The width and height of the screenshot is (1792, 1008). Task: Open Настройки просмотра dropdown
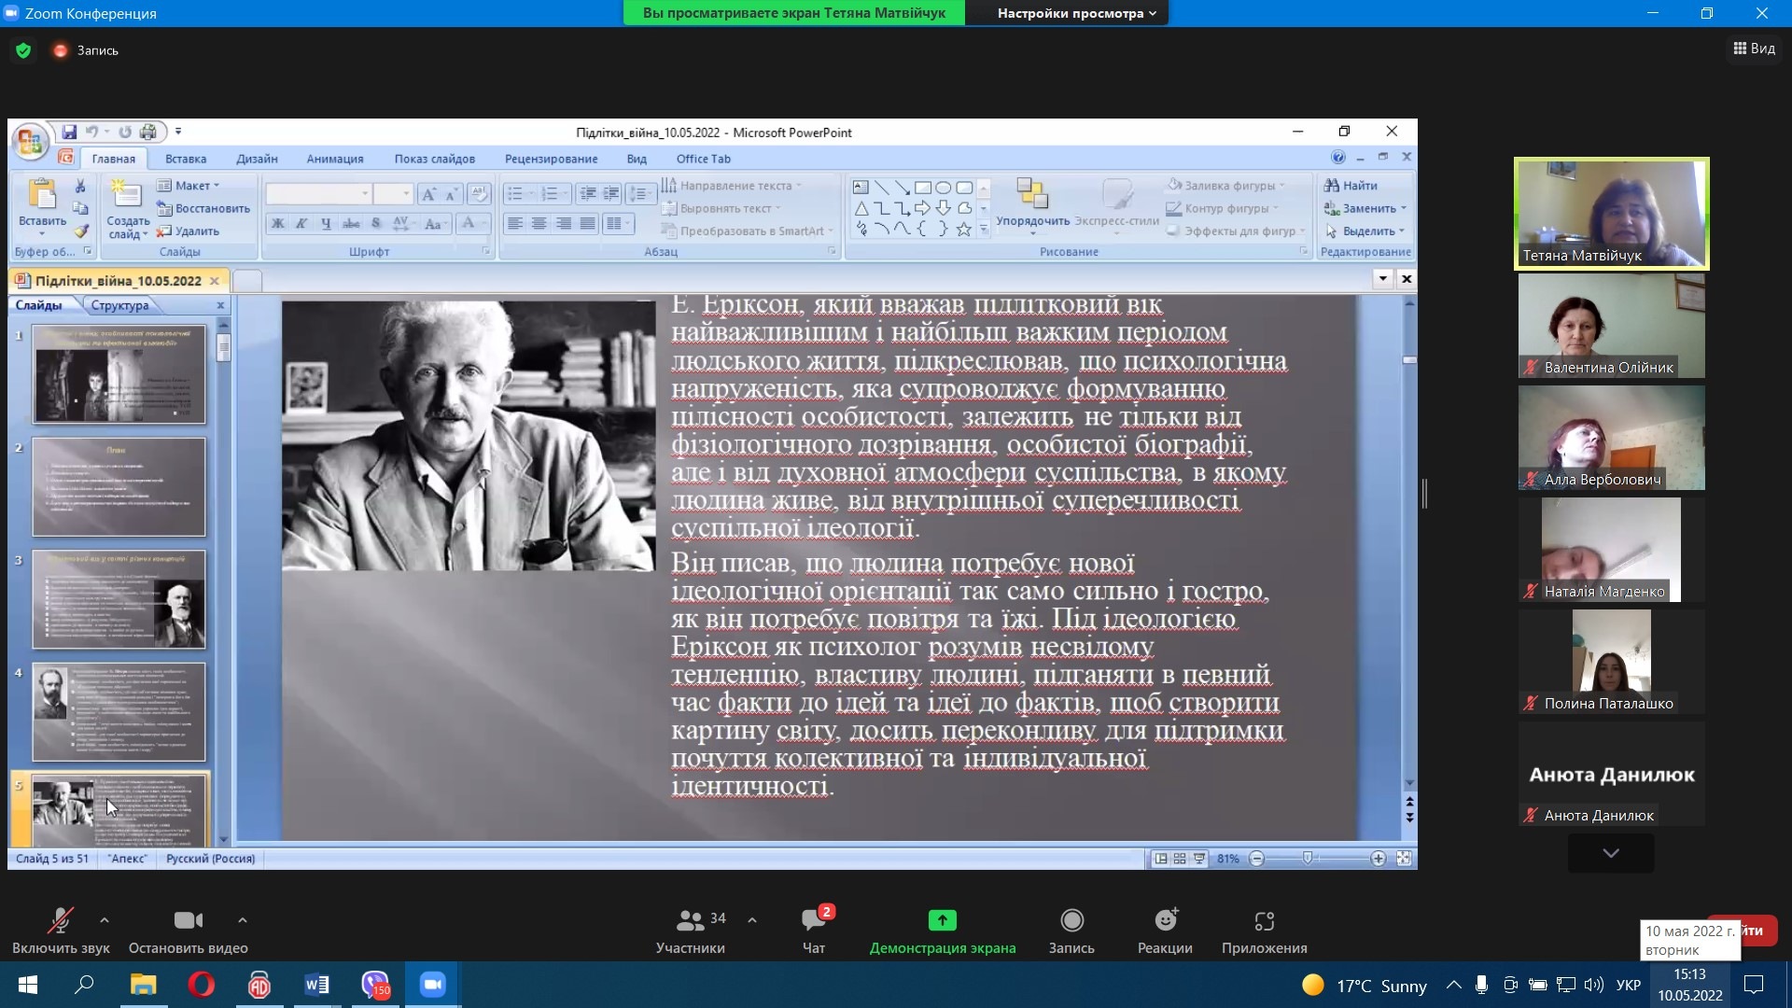(x=1076, y=13)
